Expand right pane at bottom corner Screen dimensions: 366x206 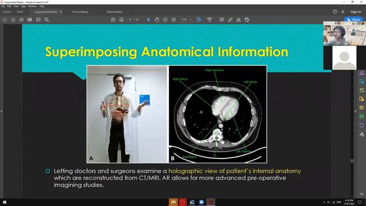(x=362, y=194)
